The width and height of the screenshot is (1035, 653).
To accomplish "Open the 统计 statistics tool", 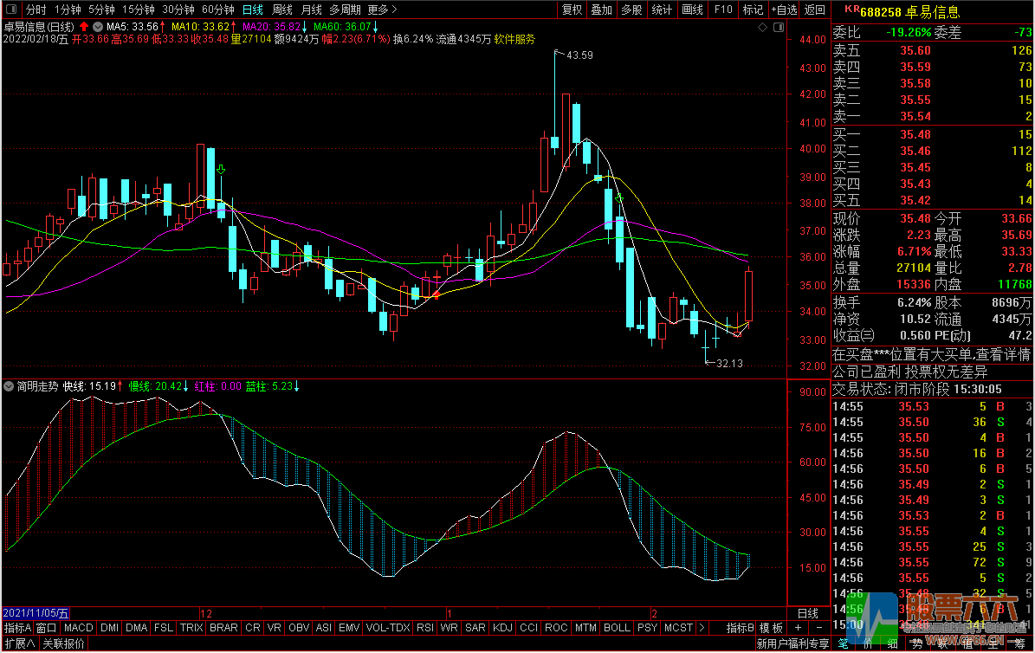I will point(662,10).
